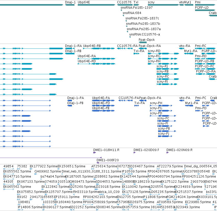The image size is (217, 211).
Task: Click the EC29980.5prime cDNA label
Action: [198, 202]
